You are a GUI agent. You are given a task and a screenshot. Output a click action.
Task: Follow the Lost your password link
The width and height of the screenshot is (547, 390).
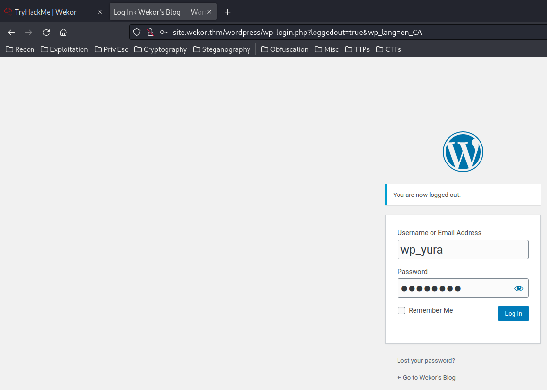pyautogui.click(x=426, y=361)
